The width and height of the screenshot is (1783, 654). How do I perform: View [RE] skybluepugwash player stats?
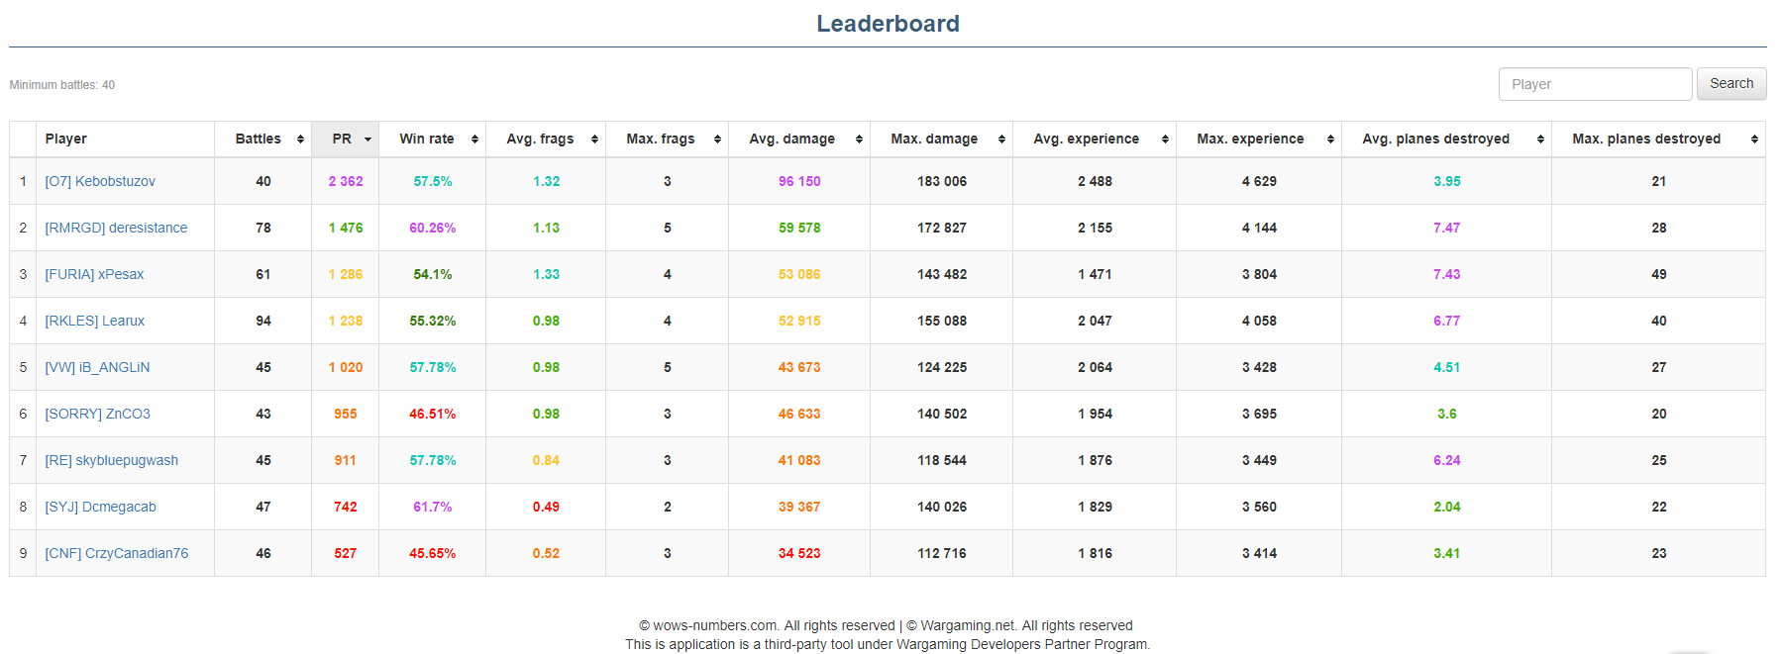112,460
